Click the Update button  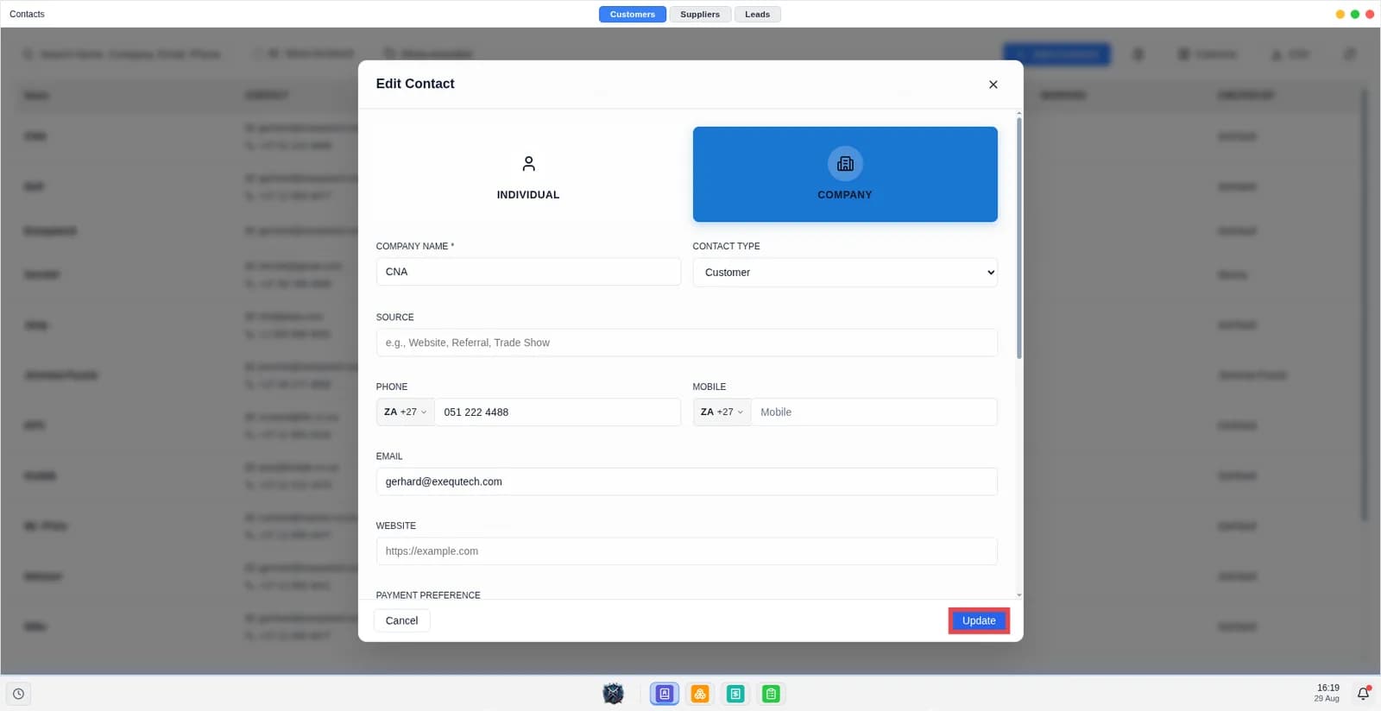[979, 620]
